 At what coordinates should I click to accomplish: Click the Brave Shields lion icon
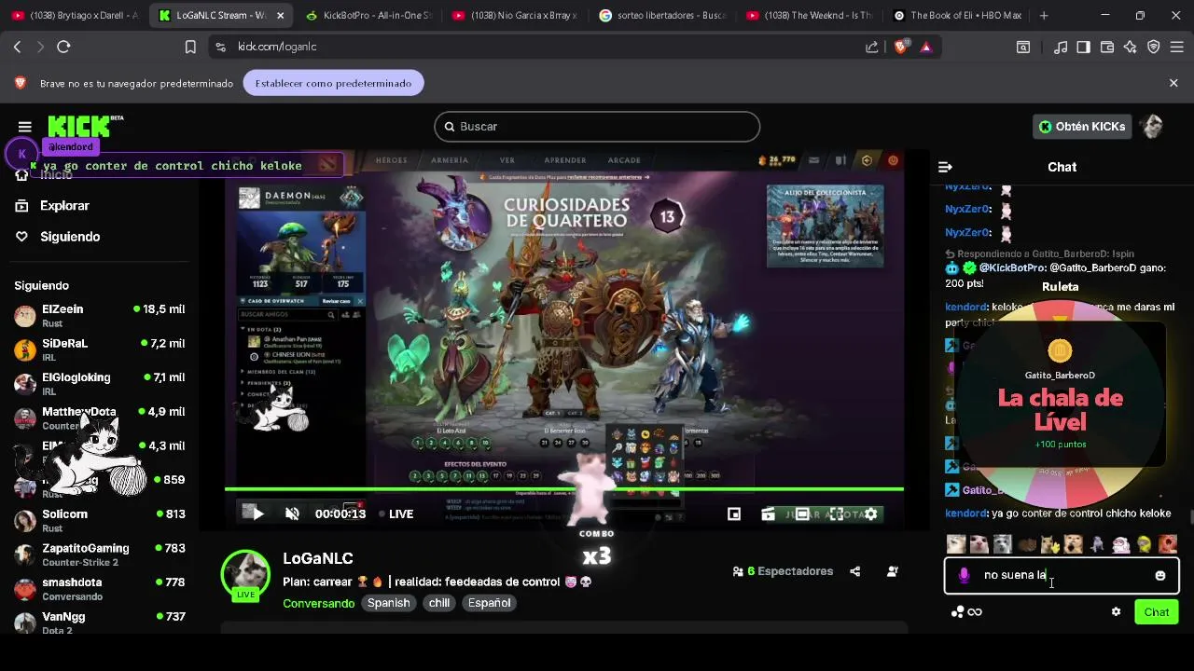[900, 47]
